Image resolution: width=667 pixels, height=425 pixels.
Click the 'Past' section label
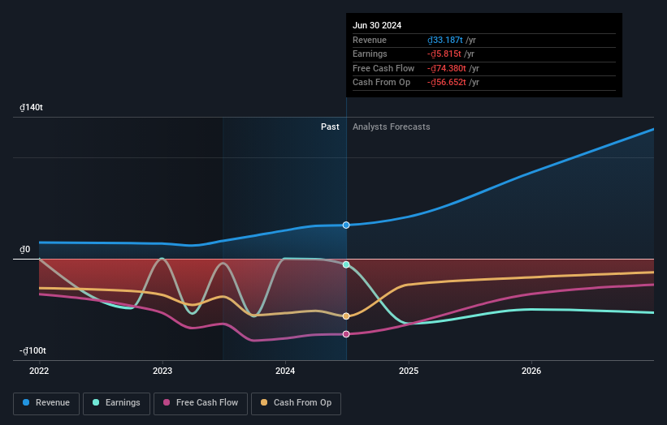[330, 127]
